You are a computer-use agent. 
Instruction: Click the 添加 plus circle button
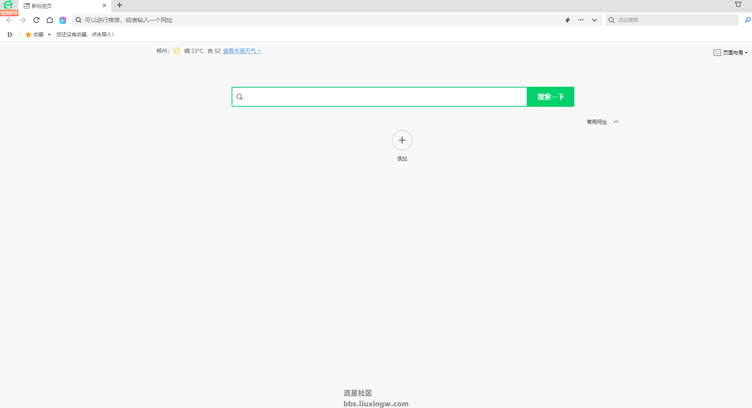pyautogui.click(x=402, y=140)
